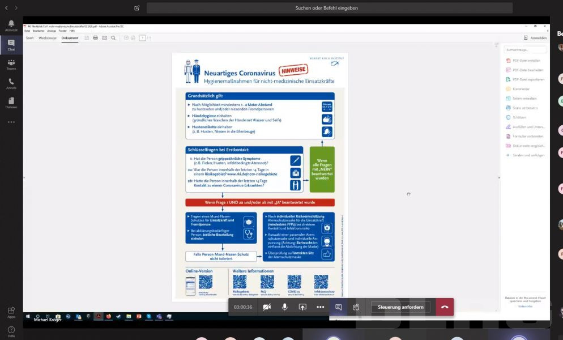Open Dateien in the Teams sidebar
This screenshot has width=563, height=340.
point(11,103)
